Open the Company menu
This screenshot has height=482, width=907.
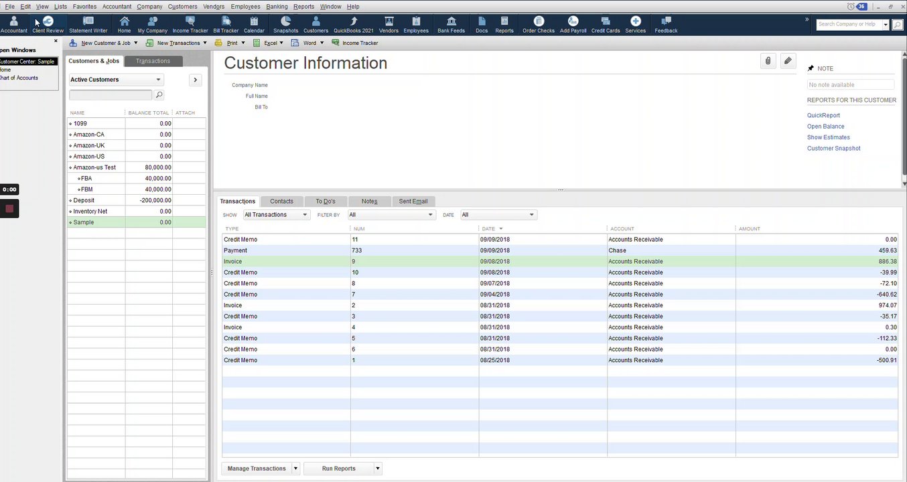pos(149,7)
